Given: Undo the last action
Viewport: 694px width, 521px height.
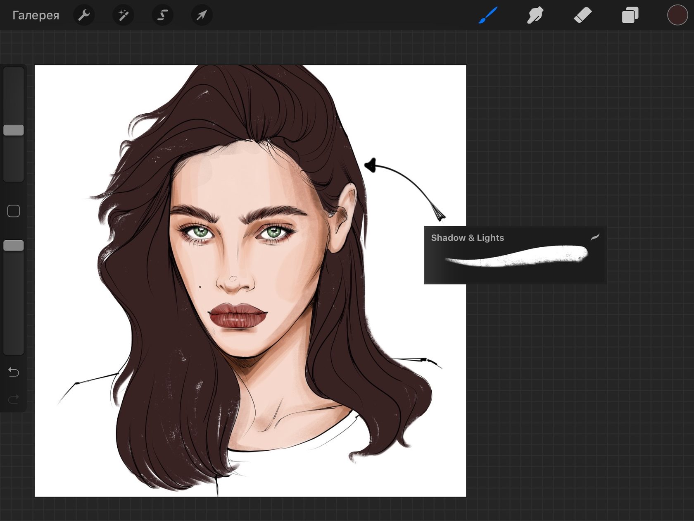Looking at the screenshot, I should pos(14,372).
